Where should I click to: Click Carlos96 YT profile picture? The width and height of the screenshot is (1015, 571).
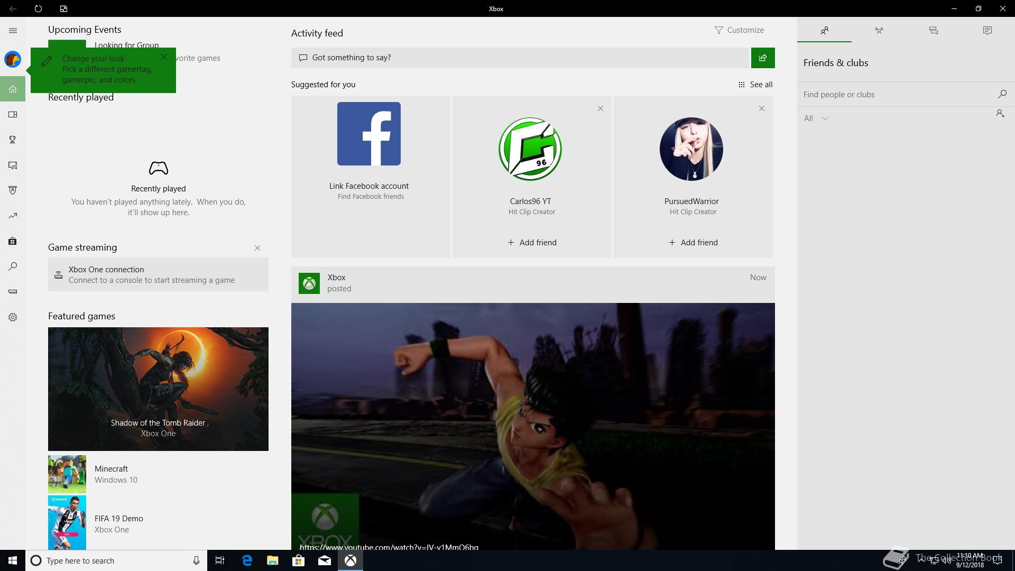coord(530,149)
